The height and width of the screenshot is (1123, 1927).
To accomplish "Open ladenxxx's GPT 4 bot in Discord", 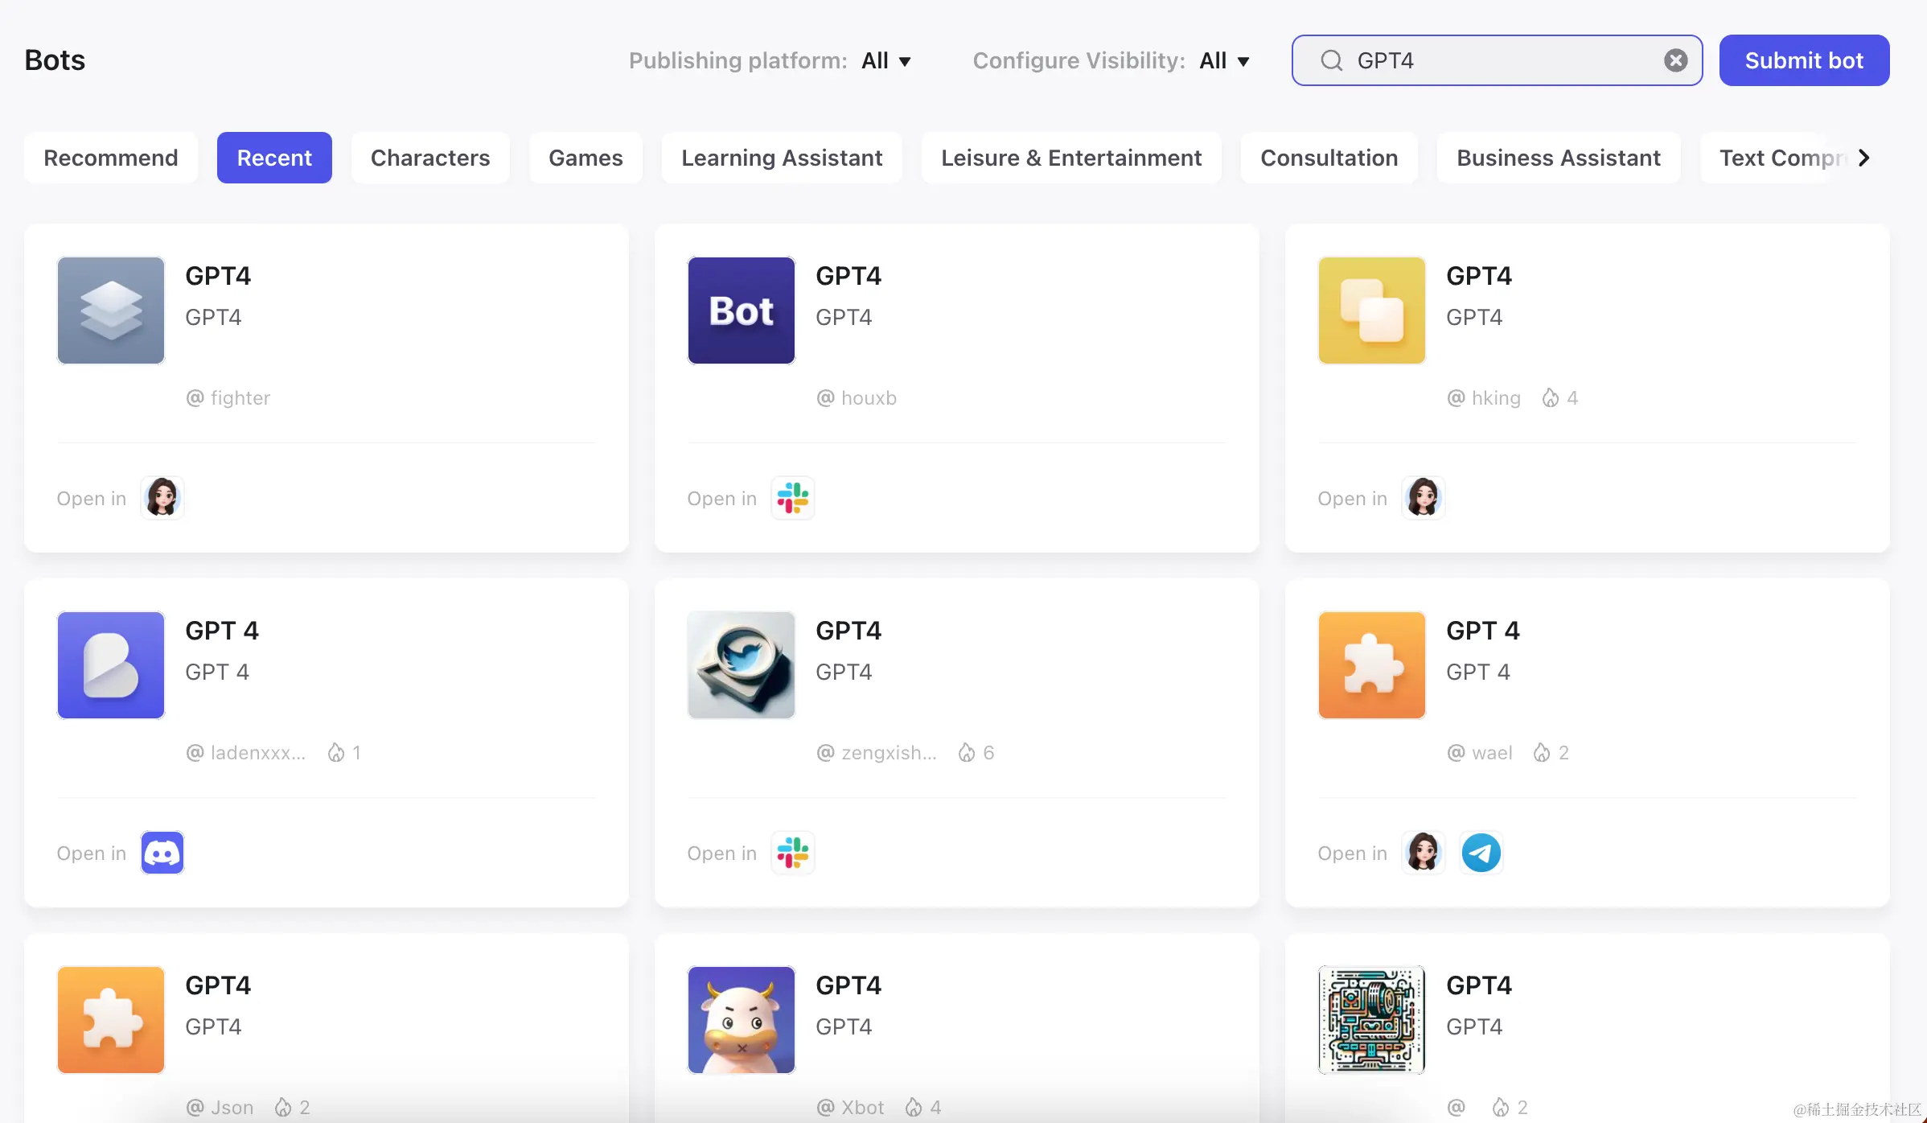I will (x=162, y=853).
